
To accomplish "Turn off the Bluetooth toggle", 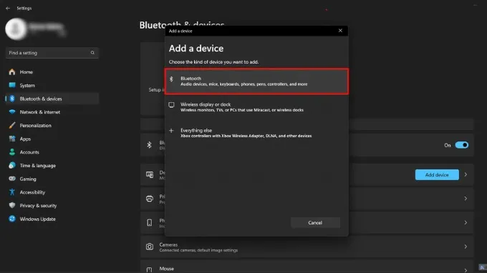I will [461, 145].
